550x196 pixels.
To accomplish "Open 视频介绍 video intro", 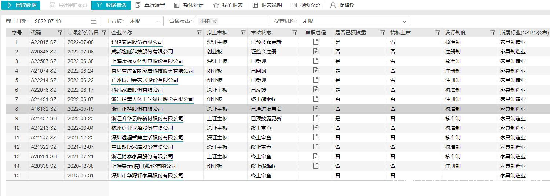I will coord(305,5).
